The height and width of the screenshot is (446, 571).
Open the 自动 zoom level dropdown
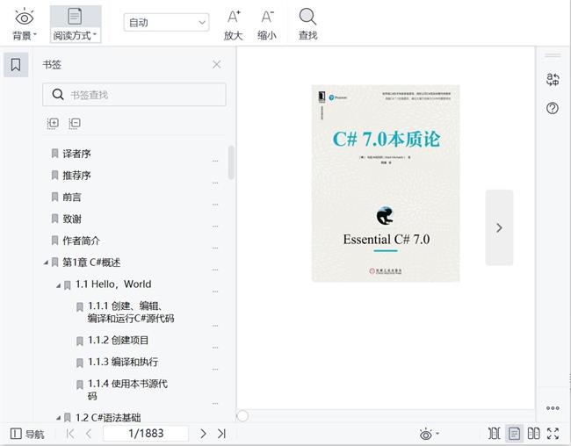(166, 23)
